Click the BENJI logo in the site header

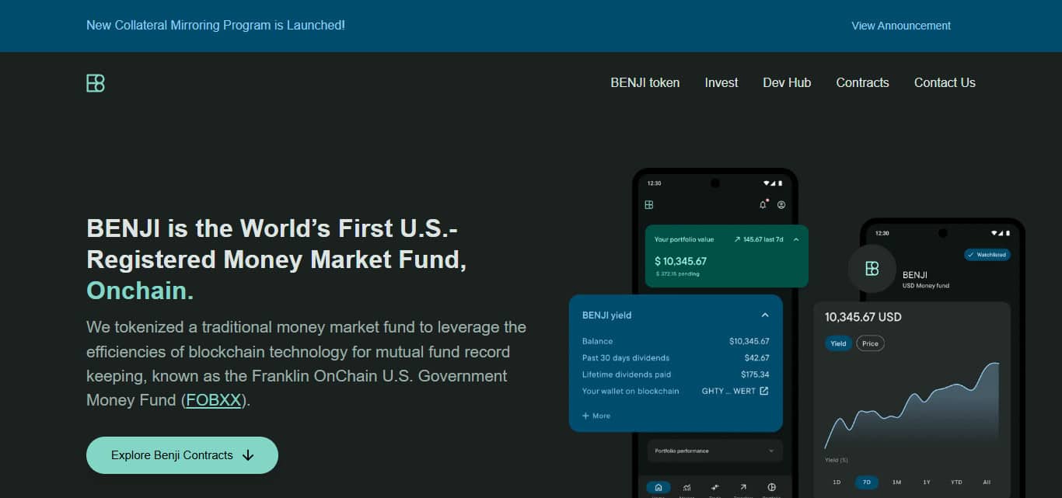coord(96,83)
